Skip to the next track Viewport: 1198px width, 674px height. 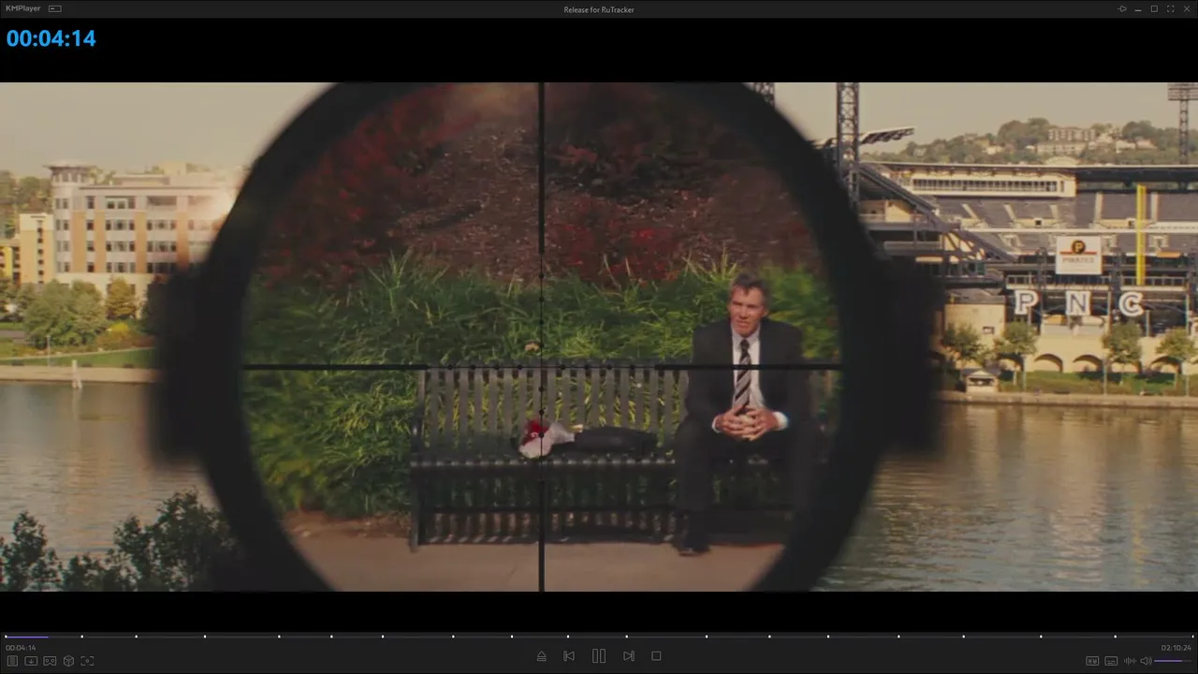[629, 656]
